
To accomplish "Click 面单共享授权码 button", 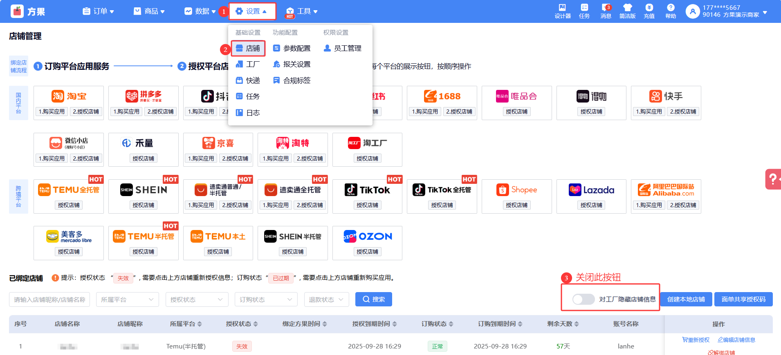I will pos(743,299).
